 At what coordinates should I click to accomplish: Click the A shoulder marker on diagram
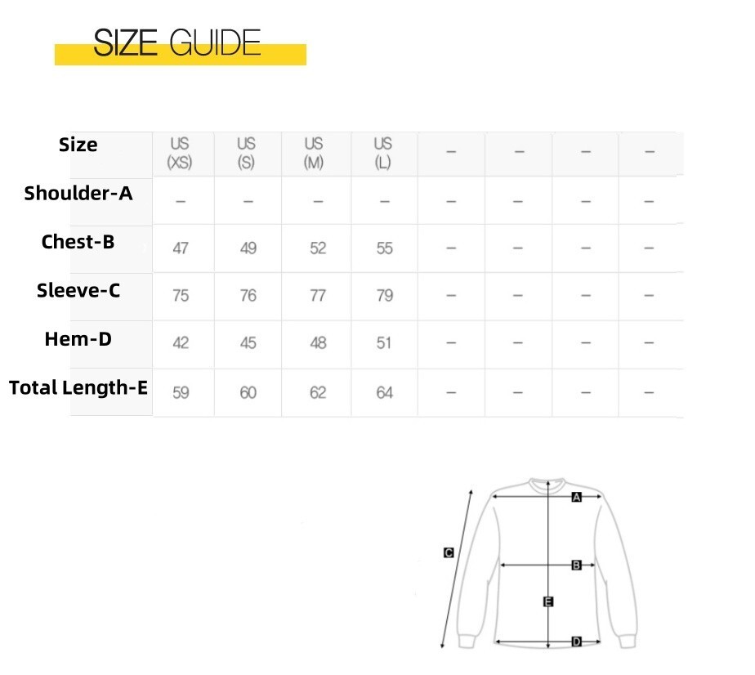(576, 497)
